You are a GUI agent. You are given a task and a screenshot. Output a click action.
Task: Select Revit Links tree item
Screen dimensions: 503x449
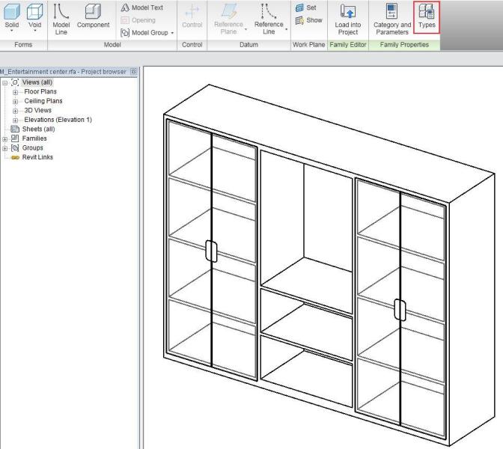coord(37,157)
